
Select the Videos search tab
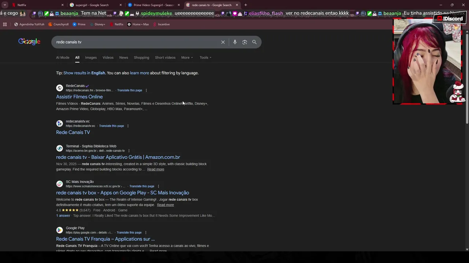(x=108, y=58)
